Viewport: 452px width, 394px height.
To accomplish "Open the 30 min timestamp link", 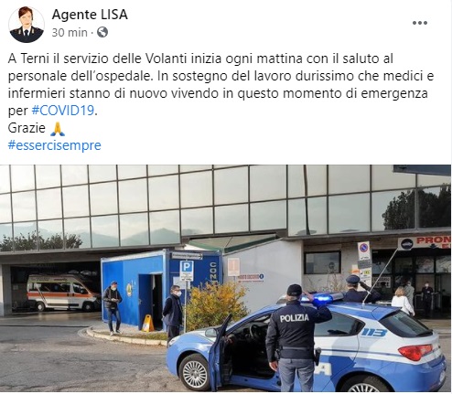I will tap(70, 32).
